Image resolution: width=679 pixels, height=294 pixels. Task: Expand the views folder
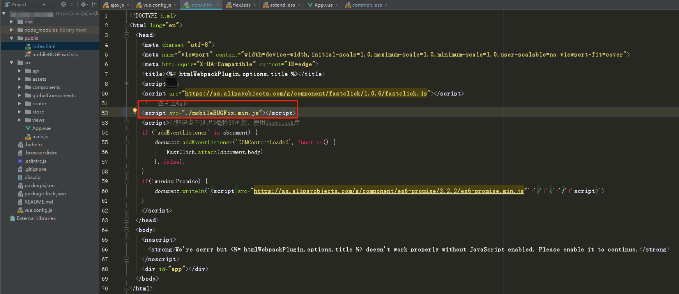coord(19,120)
